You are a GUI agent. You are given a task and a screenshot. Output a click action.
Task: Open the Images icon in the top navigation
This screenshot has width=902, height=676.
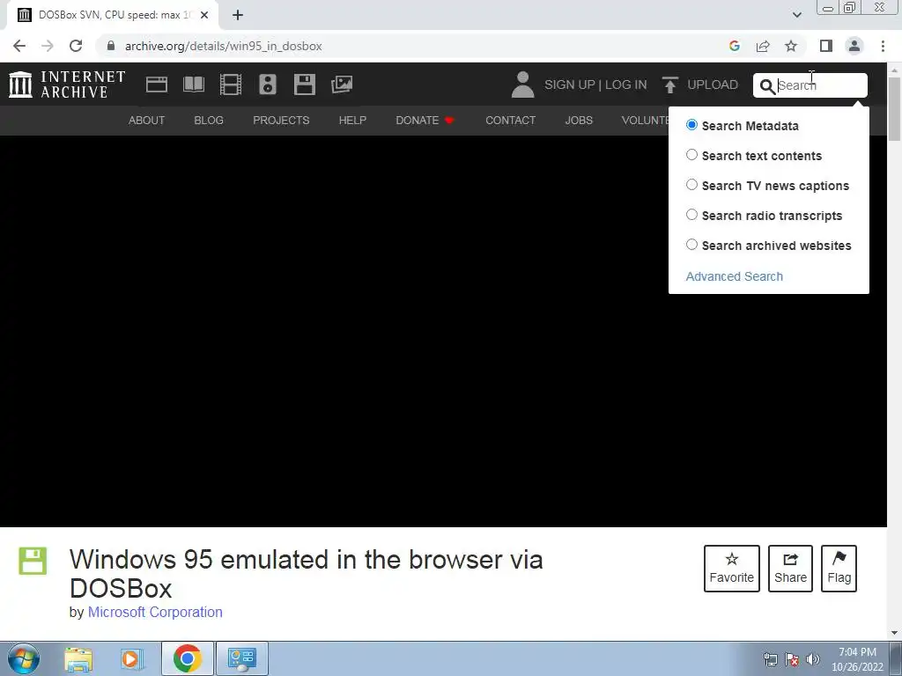(x=342, y=84)
